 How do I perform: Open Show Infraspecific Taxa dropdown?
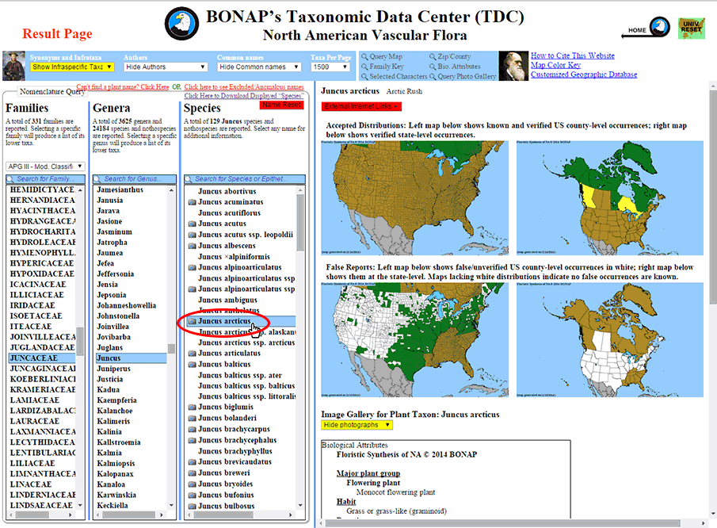72,67
